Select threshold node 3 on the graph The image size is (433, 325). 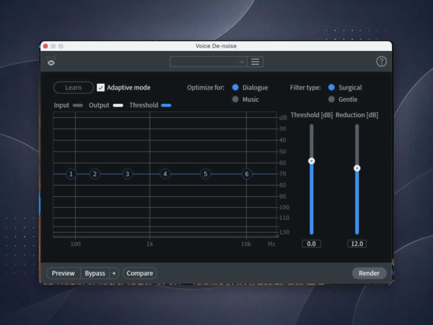tap(127, 174)
